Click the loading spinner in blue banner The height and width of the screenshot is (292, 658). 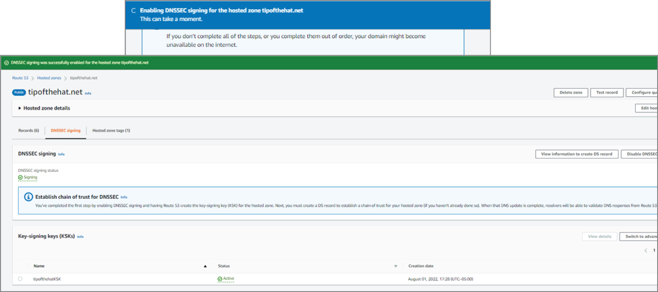(134, 11)
